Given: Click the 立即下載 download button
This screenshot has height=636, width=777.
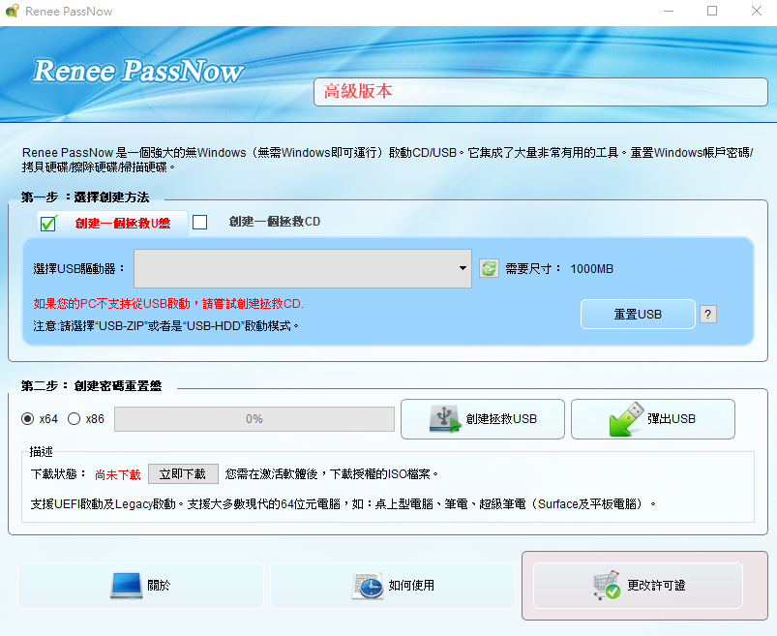Looking at the screenshot, I should (183, 474).
